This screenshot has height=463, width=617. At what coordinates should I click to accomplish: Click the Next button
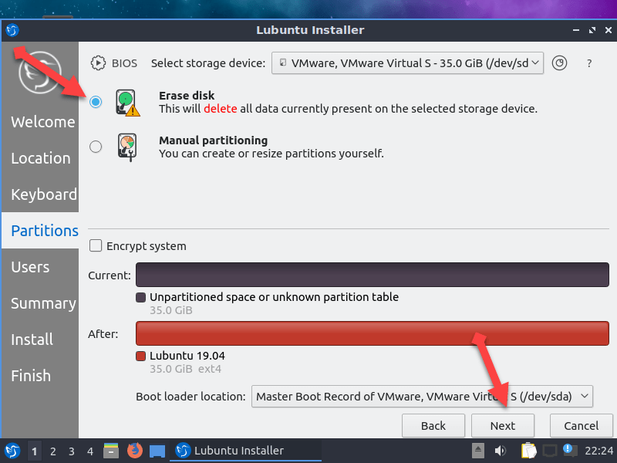coord(503,426)
